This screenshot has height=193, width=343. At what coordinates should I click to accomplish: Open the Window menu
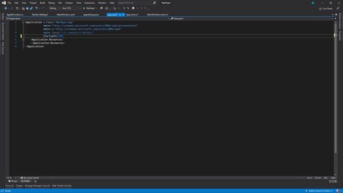point(102,3)
